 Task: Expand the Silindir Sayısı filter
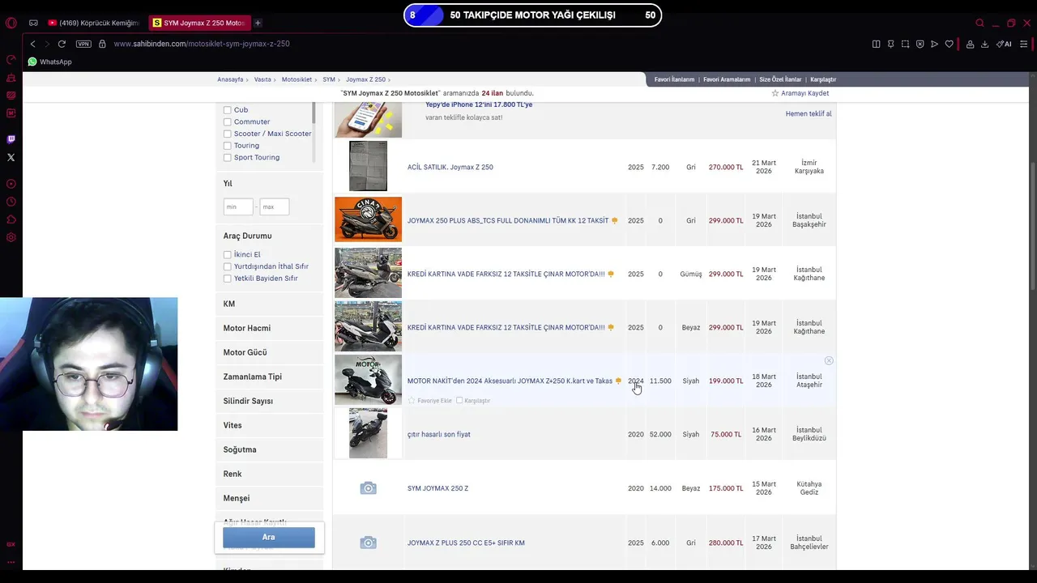tap(269, 401)
